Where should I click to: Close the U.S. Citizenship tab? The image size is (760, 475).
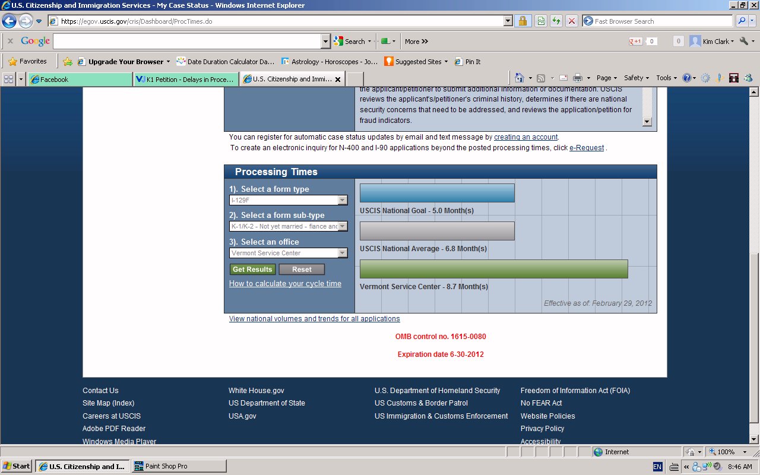pos(338,79)
